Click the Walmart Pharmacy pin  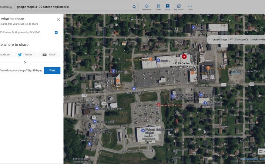[x=158, y=105]
